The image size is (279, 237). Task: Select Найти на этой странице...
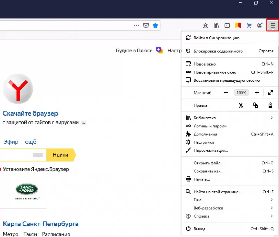pyautogui.click(x=229, y=192)
